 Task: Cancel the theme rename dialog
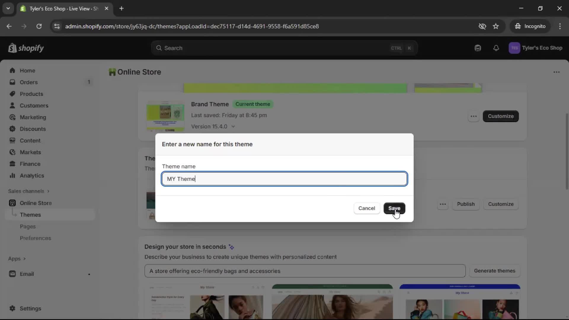tap(367, 208)
